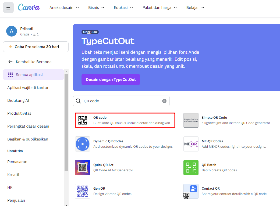Open the Gen QR app icon
280x206 pixels.
pos(82,191)
